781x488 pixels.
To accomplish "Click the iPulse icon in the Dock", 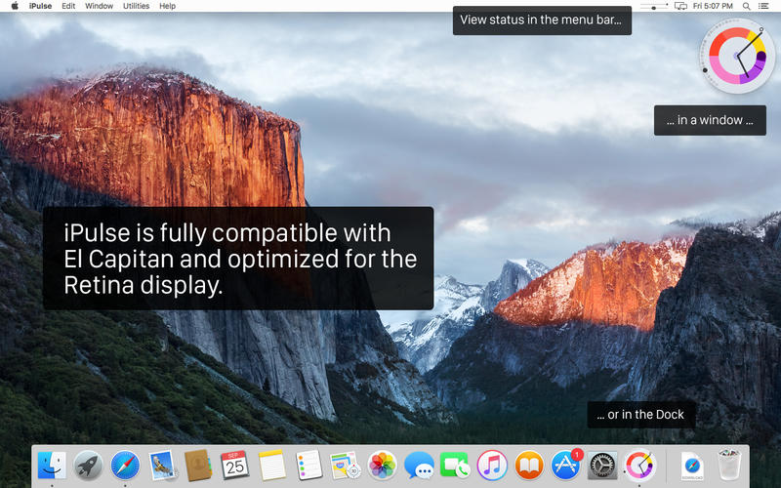I will tap(638, 465).
